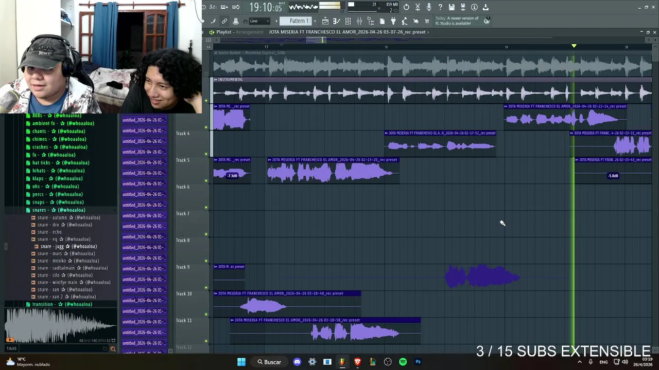The width and height of the screenshot is (659, 370).
Task: Open the Playlist view from the toolbar
Action: click(x=325, y=21)
